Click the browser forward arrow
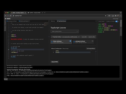The width and height of the screenshot is (126, 94). pos(8,16)
